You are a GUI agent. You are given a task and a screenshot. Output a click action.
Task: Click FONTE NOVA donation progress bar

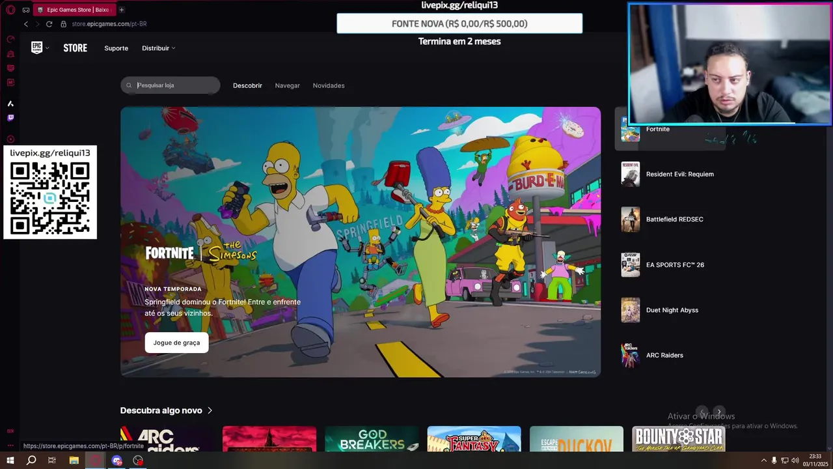coord(459,23)
